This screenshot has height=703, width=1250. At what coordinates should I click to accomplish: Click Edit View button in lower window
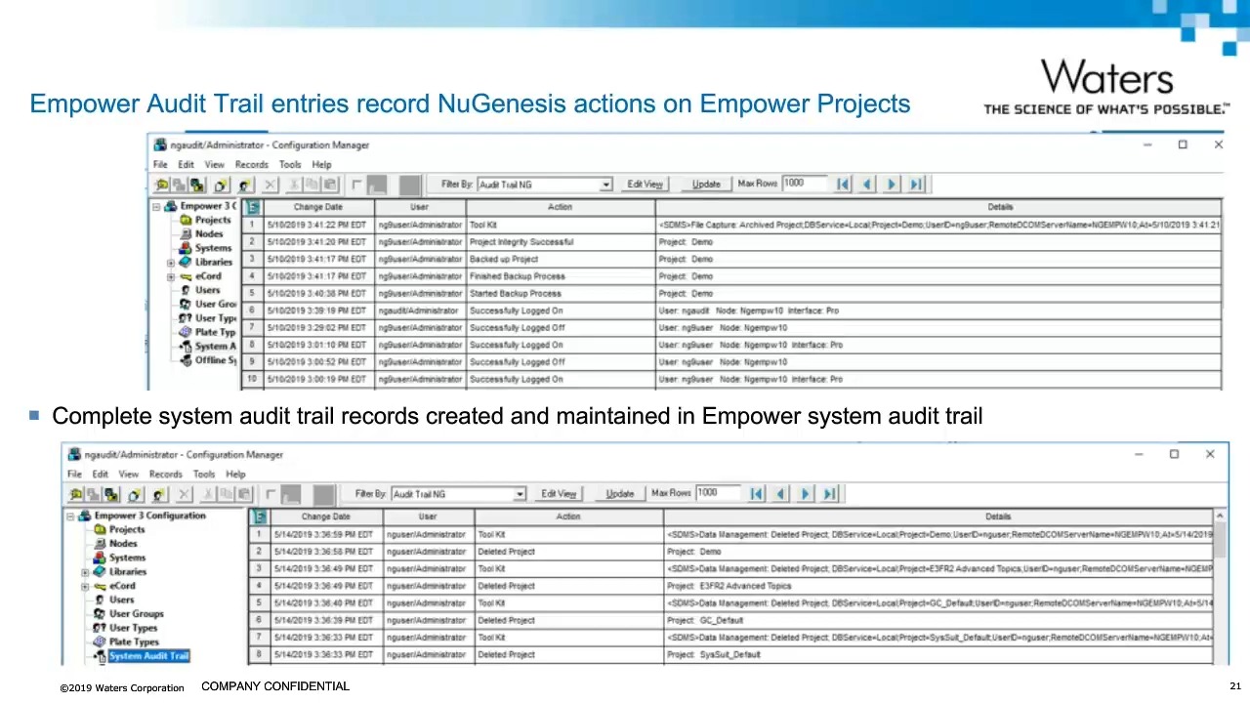pyautogui.click(x=559, y=494)
